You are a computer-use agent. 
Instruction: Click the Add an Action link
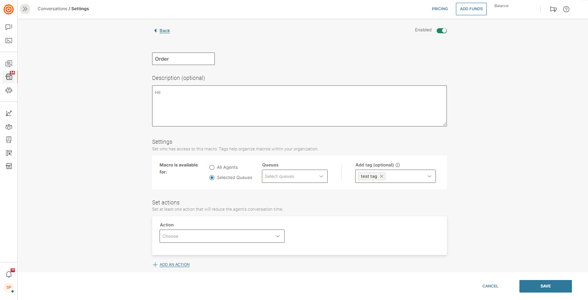[x=174, y=265]
